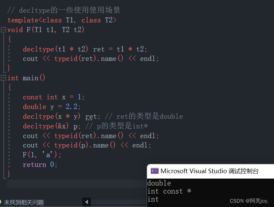Click the horizontal scrollbar track in editor
Screen dimensions: 274x207
pyautogui.click(x=119, y=202)
